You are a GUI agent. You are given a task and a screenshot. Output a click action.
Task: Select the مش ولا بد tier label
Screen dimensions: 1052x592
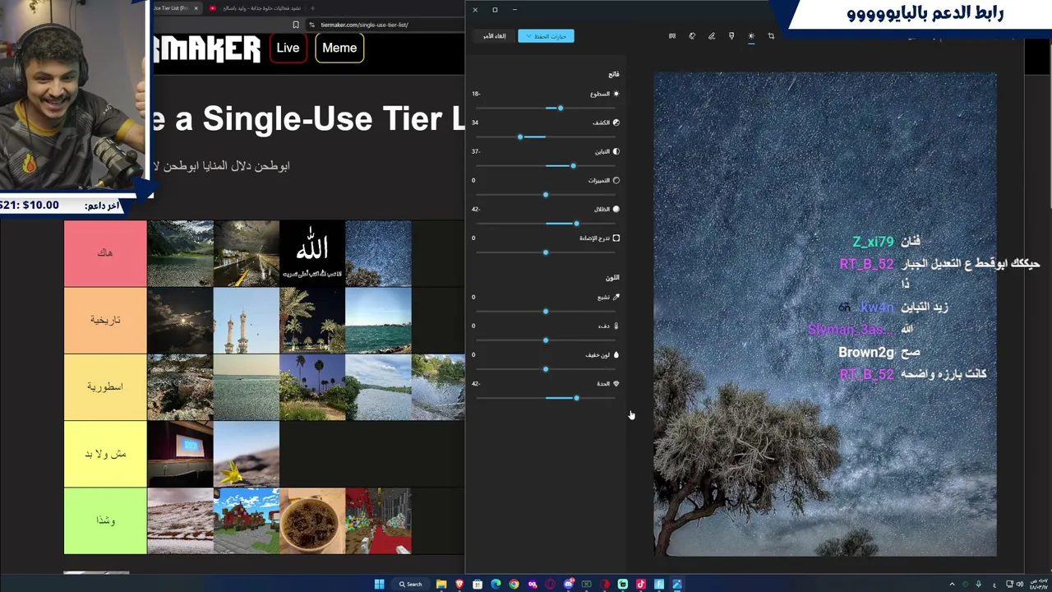(x=105, y=453)
